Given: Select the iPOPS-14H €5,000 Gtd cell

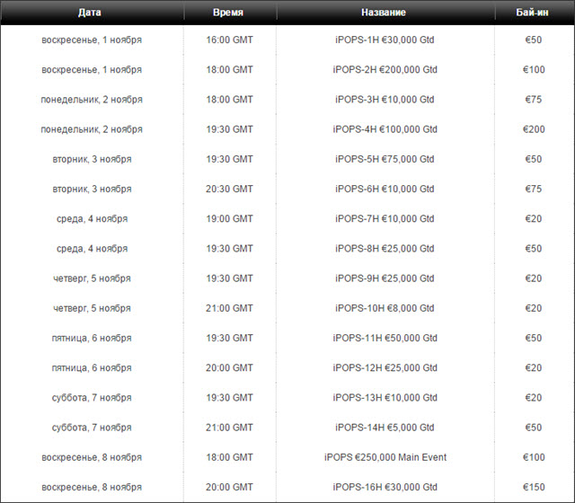Looking at the screenshot, I should 385,428.
